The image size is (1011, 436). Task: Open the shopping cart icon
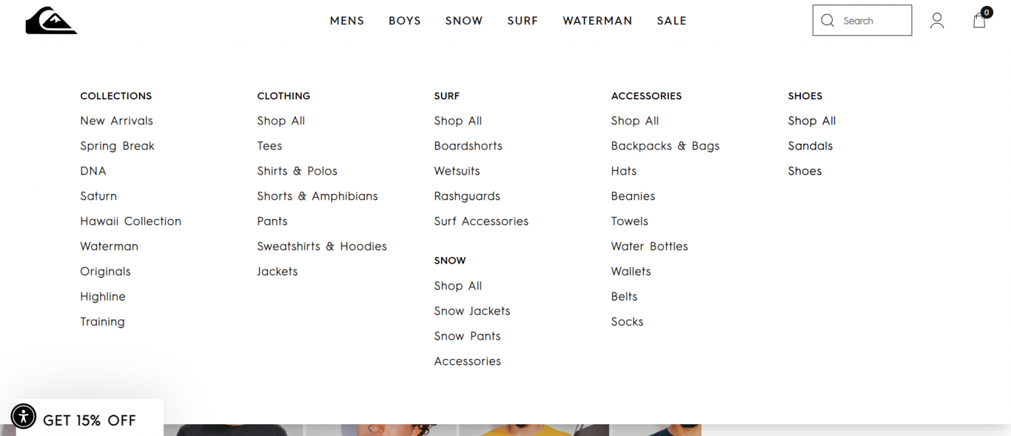coord(979,20)
